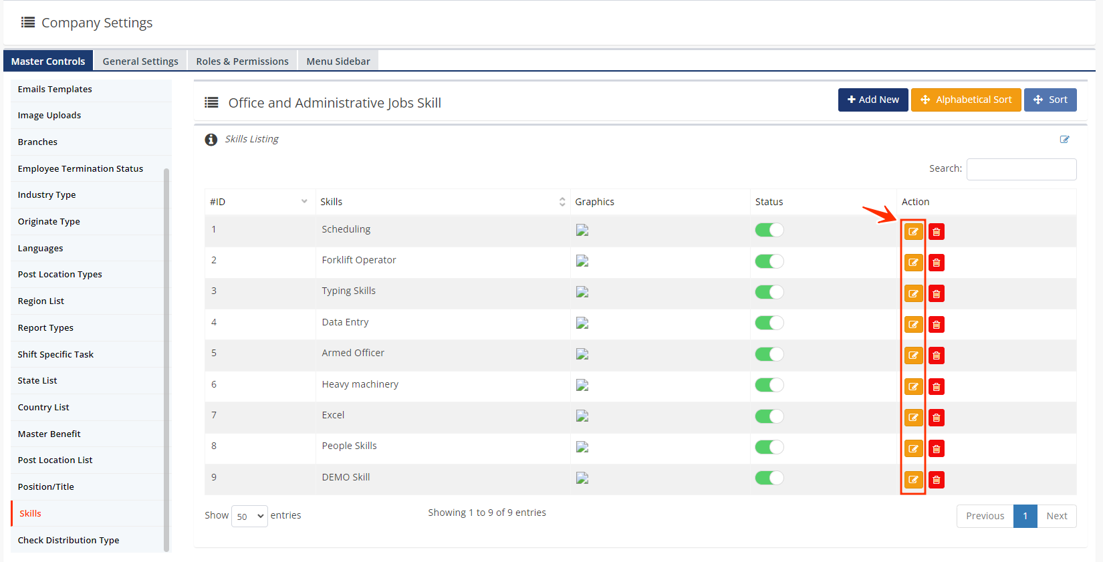Click the Add New button
Viewport: 1103px width, 562px height.
(x=872, y=100)
